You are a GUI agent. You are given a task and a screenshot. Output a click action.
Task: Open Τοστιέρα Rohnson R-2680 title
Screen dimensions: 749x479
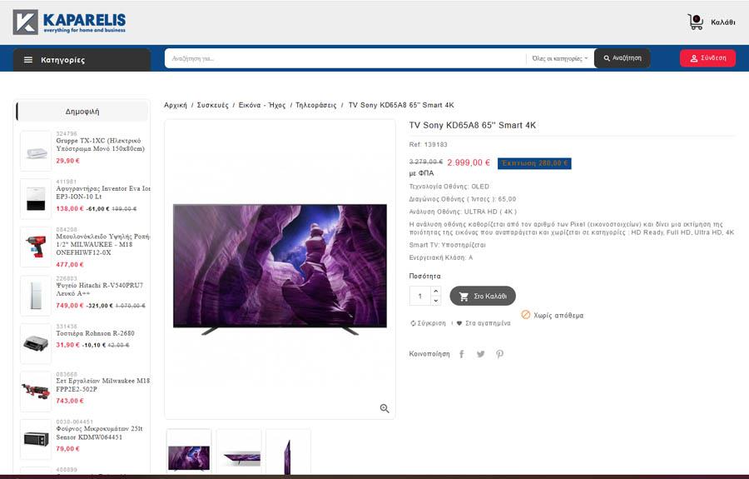click(95, 333)
